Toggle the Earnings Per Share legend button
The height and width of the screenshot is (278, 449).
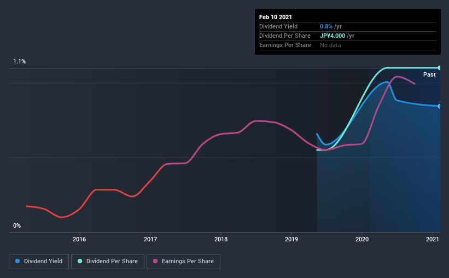point(183,262)
